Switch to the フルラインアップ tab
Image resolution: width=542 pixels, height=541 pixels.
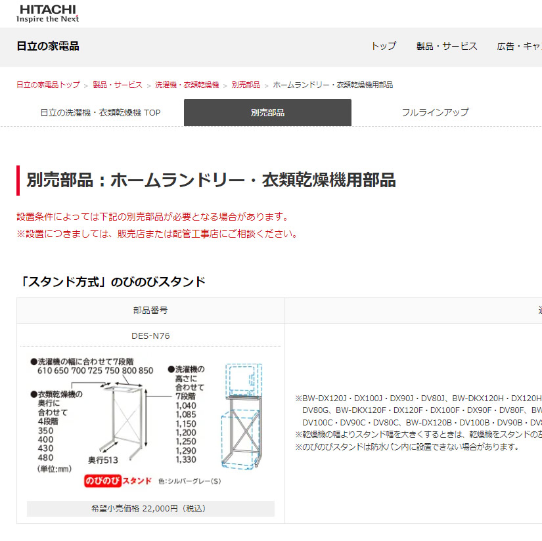pos(436,112)
